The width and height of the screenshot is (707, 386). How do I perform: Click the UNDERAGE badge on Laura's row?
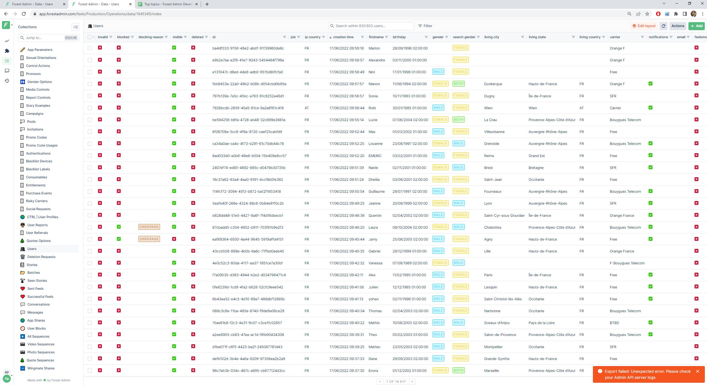pyautogui.click(x=149, y=227)
